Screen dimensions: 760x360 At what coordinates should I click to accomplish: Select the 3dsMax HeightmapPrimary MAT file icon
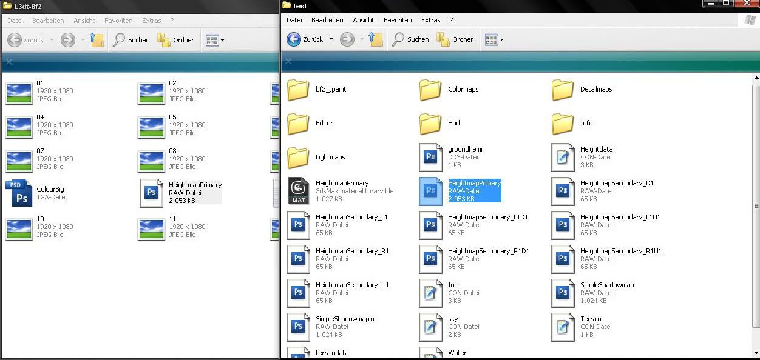pos(298,191)
